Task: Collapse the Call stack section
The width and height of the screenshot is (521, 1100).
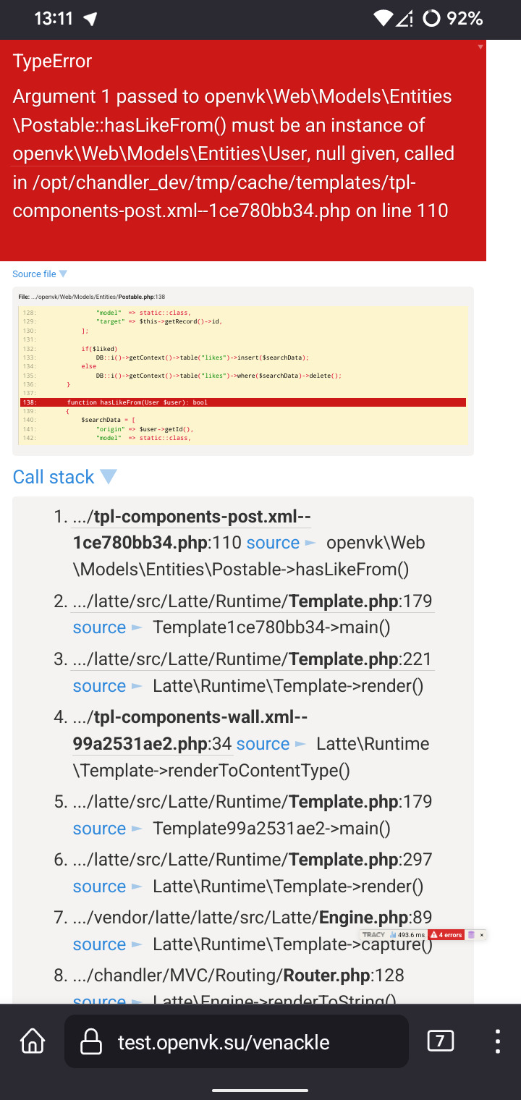Action: [64, 477]
